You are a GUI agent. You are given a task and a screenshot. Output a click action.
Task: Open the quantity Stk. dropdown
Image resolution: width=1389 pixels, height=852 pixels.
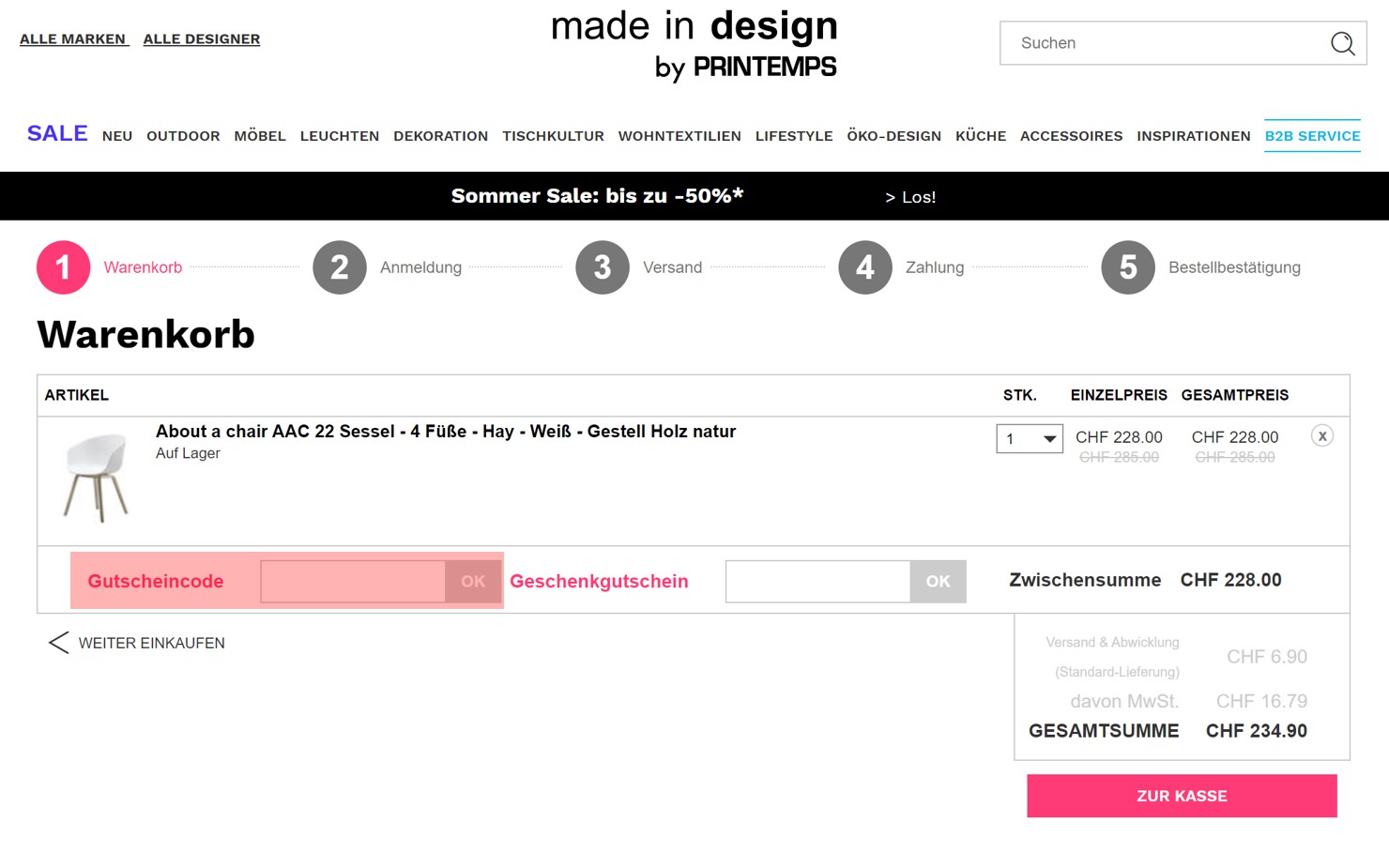(1030, 438)
